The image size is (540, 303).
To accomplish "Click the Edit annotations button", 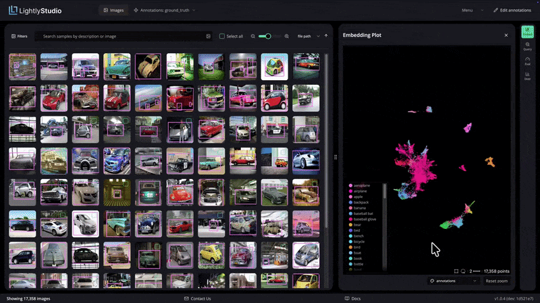I will [512, 10].
